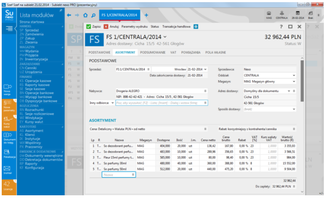Open menu icon beside Adres dostawy
The image size is (329, 200).
[294, 91]
